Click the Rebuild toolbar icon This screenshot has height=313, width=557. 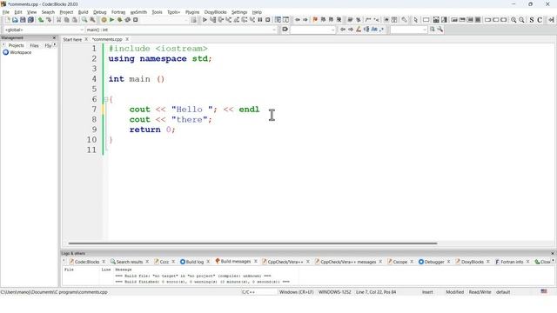point(128,20)
